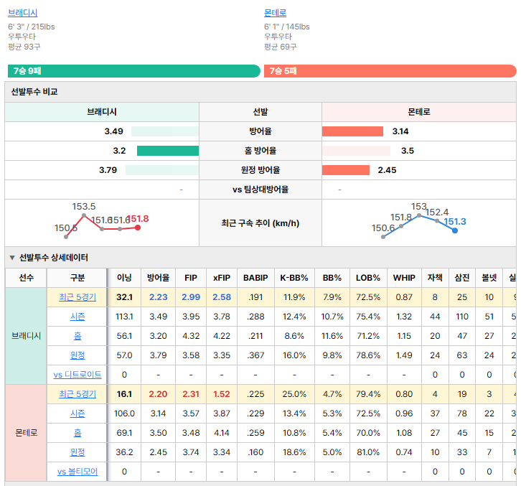The width and height of the screenshot is (521, 486).
Task: Click the 방어율 column header in table
Action: pos(158,278)
